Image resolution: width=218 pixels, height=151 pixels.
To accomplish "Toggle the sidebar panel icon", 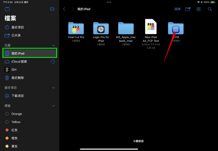I will coord(7,9).
